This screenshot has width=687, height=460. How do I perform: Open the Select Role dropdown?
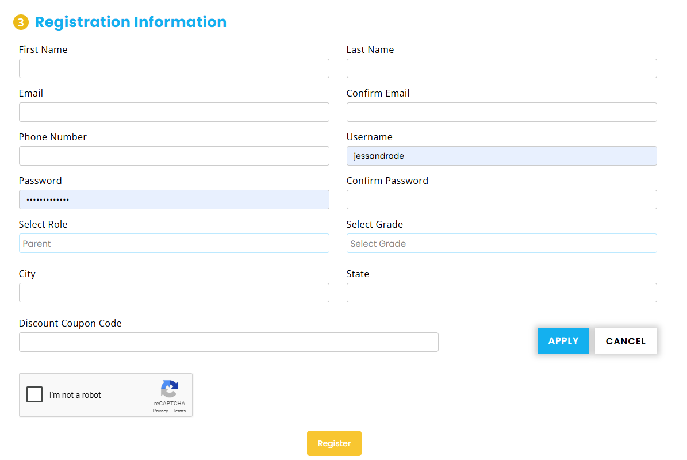point(174,243)
